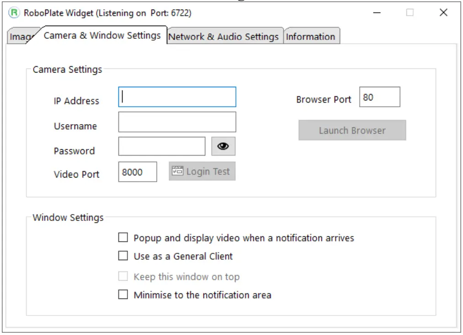Screen dimensions: 463x335
Task: Select Camera & Window Settings tab
Action: tap(102, 36)
